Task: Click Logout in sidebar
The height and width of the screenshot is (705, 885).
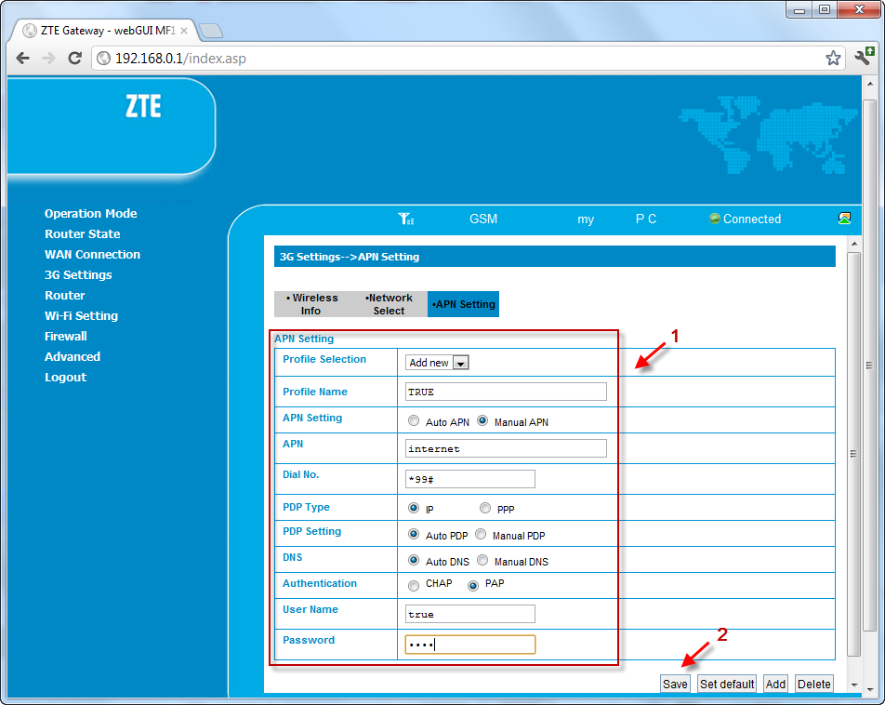Action: (x=65, y=378)
